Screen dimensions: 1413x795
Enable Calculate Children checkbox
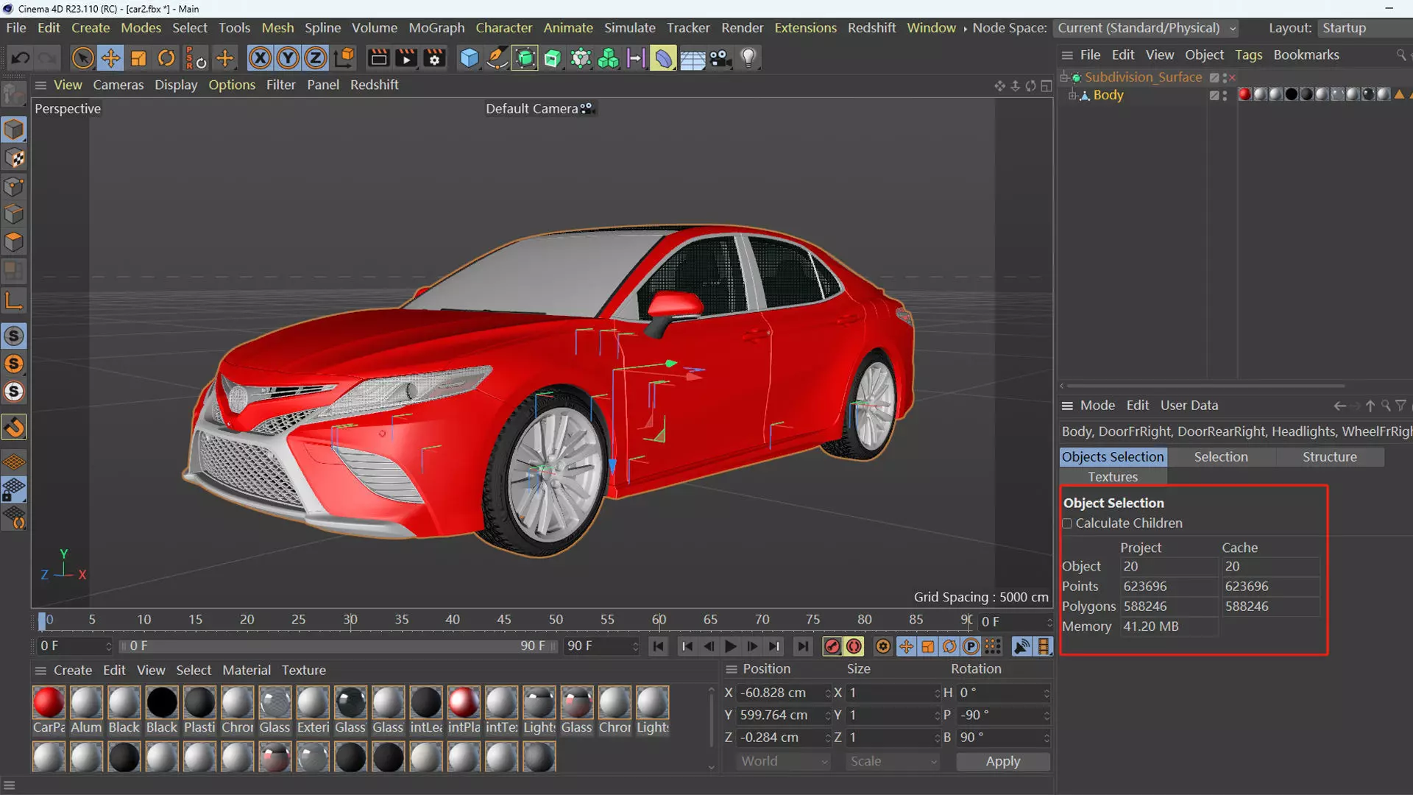(1067, 523)
